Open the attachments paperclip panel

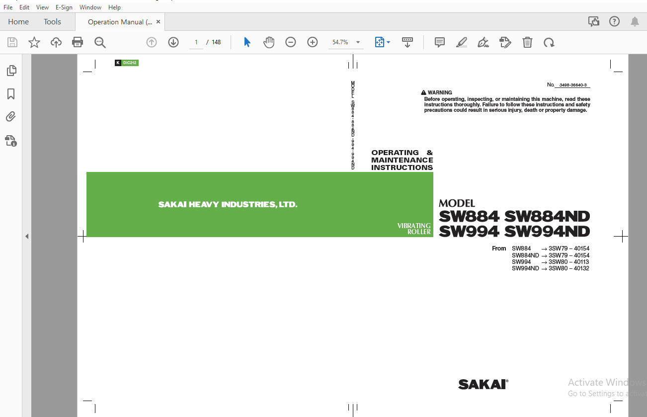point(11,117)
